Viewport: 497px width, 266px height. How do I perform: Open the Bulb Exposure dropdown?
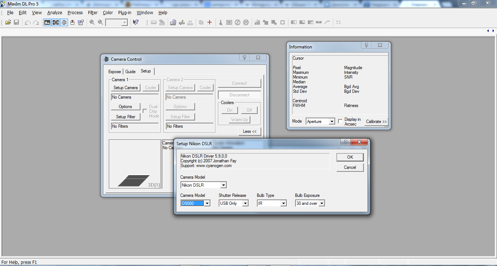coord(322,203)
